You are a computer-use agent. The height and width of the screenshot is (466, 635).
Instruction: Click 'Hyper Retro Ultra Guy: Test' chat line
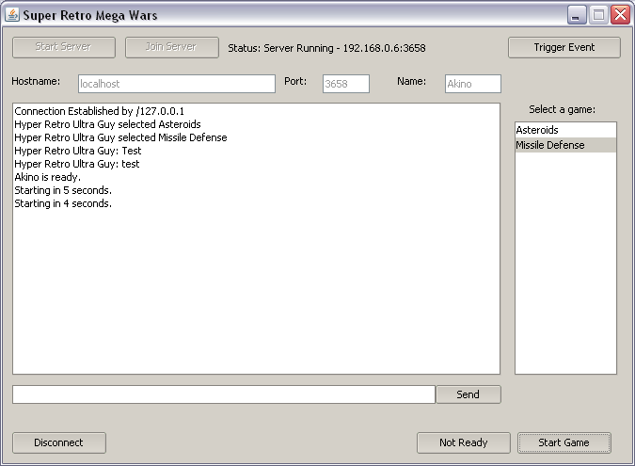(x=78, y=151)
